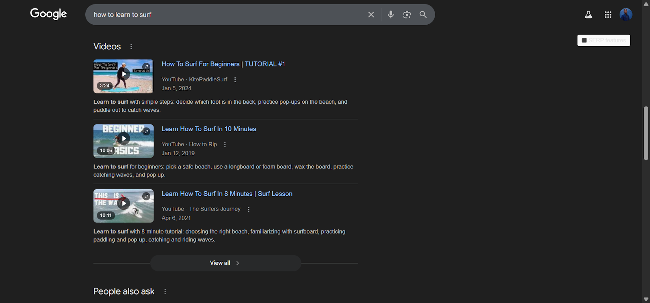Play the How To Surf For Beginners thumbnail

click(x=123, y=74)
